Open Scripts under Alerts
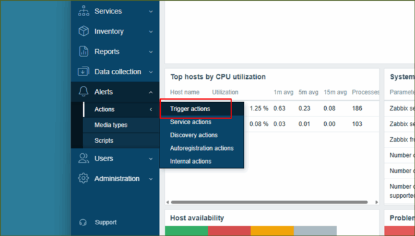Screen dimensions: 415x236 (104, 140)
